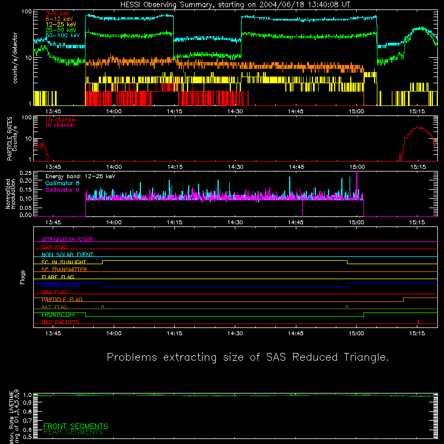Viewport: 444px width, 444px height.
Task: Click the PARTICLE_FLAG label
Action: pyautogui.click(x=62, y=300)
